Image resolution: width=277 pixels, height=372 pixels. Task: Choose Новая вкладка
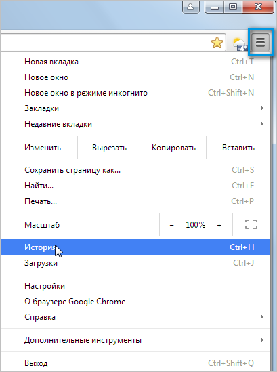coord(135,62)
